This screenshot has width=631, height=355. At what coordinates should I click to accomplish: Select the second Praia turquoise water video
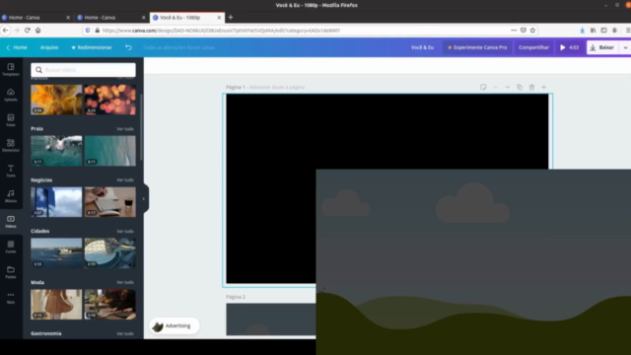pos(109,151)
